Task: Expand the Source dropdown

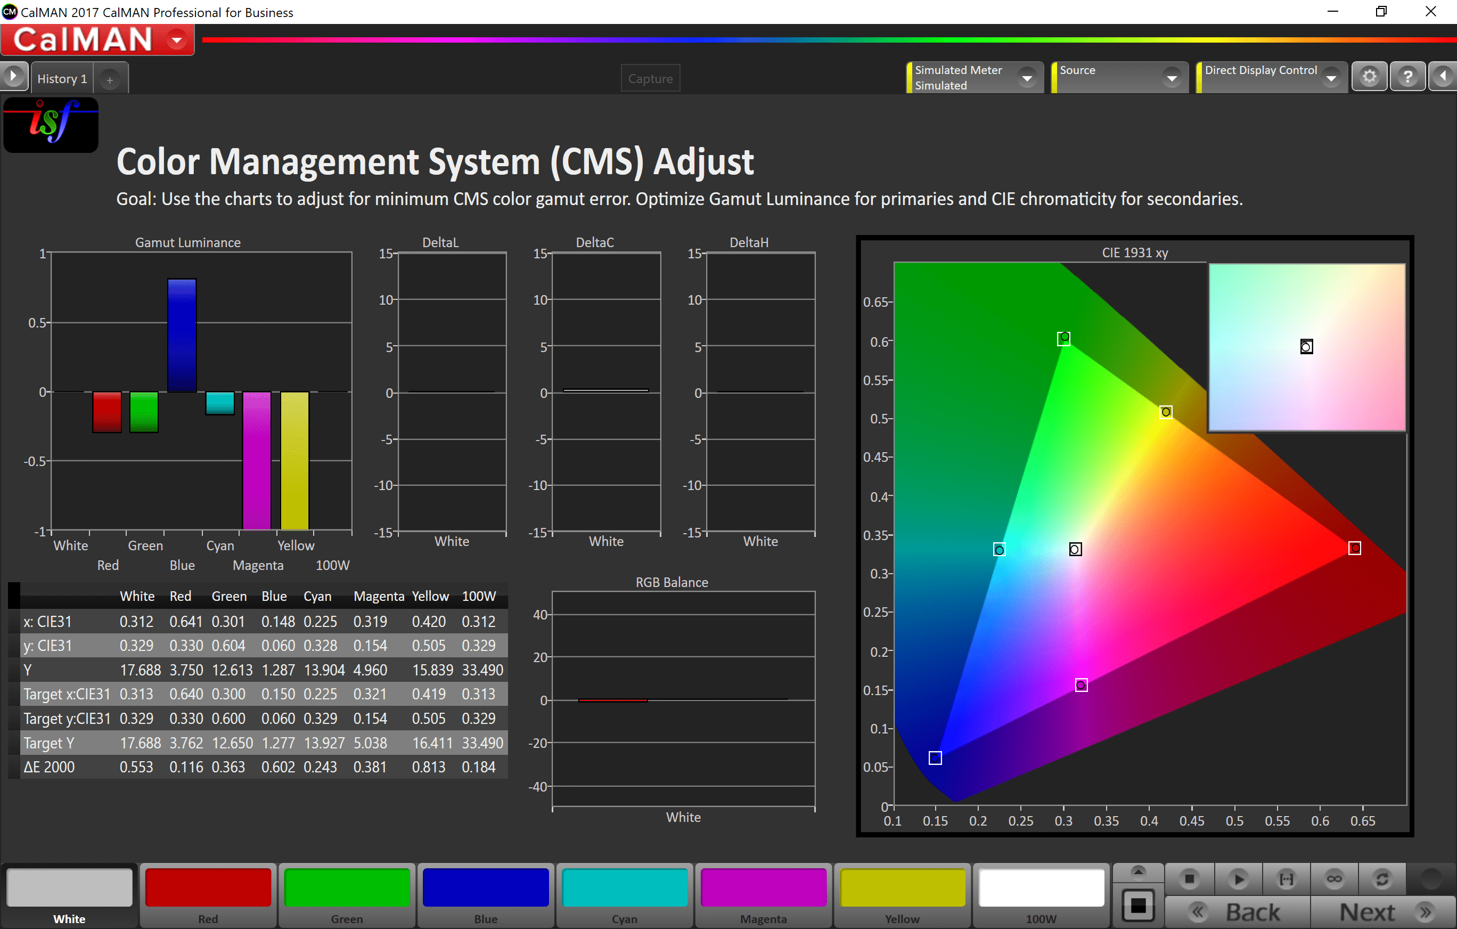Action: (x=1172, y=78)
